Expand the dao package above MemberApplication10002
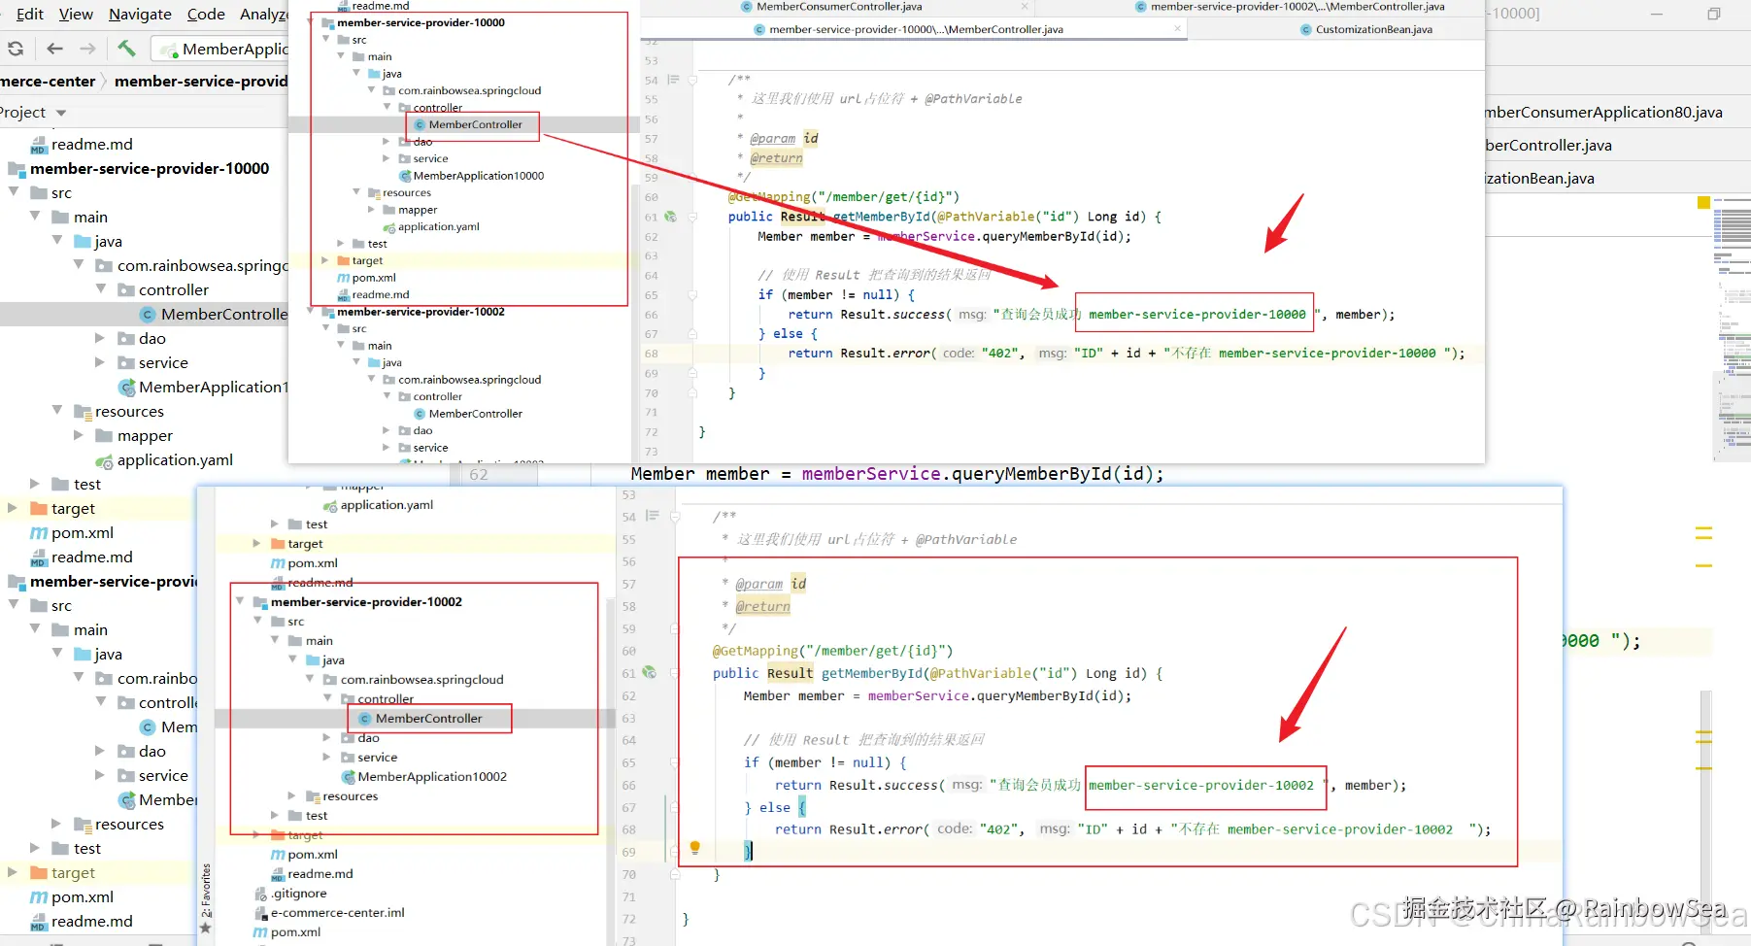This screenshot has height=946, width=1751. (x=327, y=737)
